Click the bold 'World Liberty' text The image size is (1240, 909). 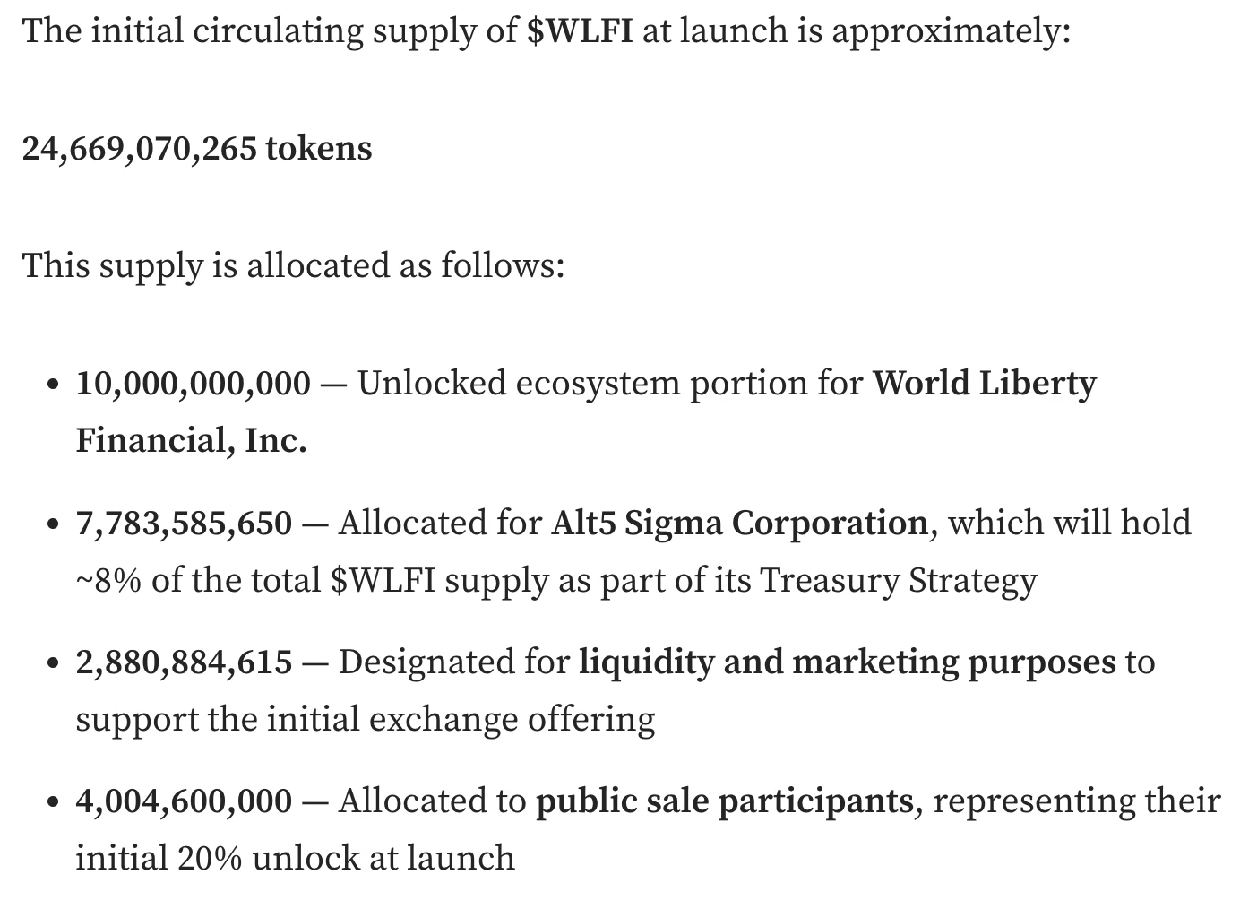(x=984, y=383)
